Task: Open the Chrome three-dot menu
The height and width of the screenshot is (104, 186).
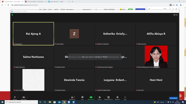Action: point(184,5)
